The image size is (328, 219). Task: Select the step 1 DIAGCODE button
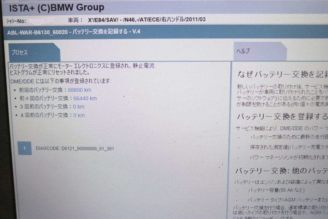[25, 148]
